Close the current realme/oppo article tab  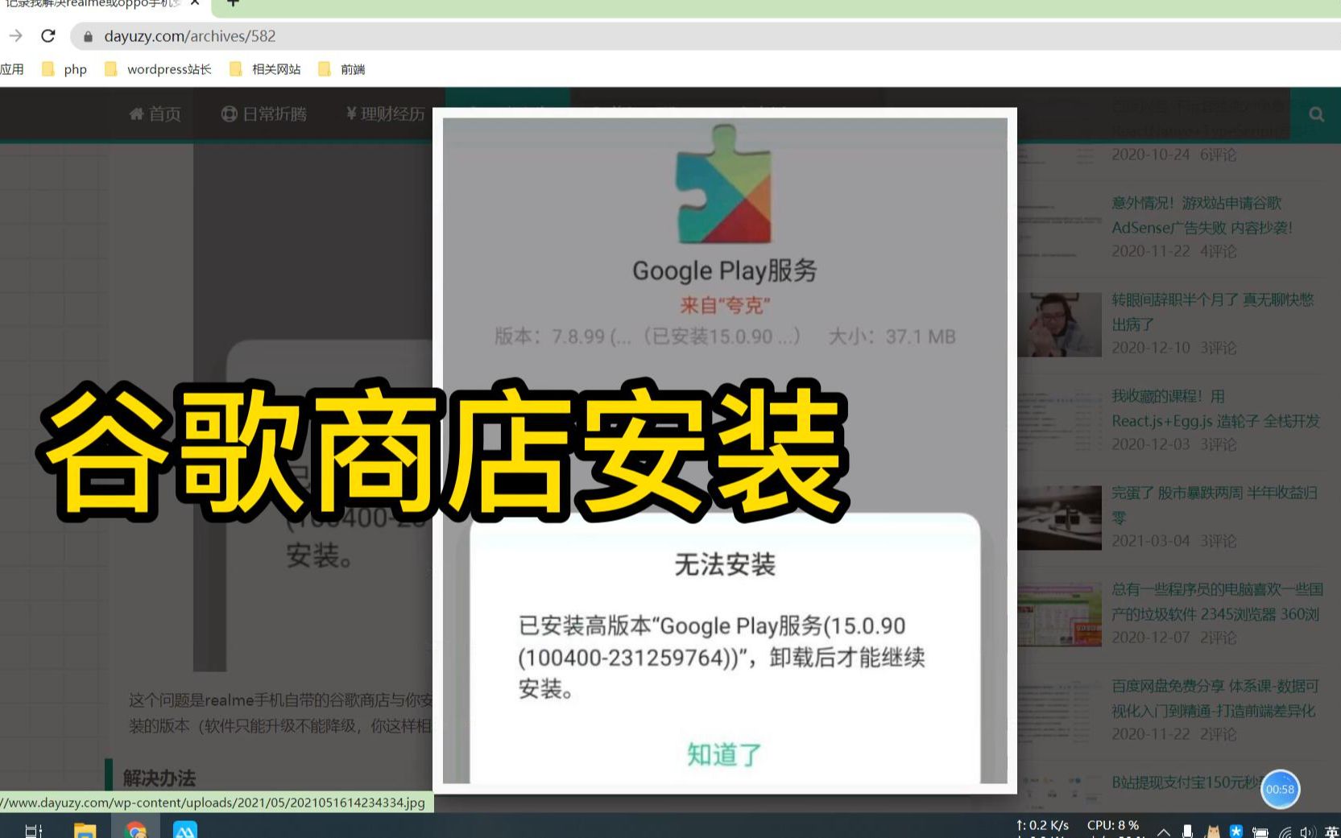(x=195, y=3)
